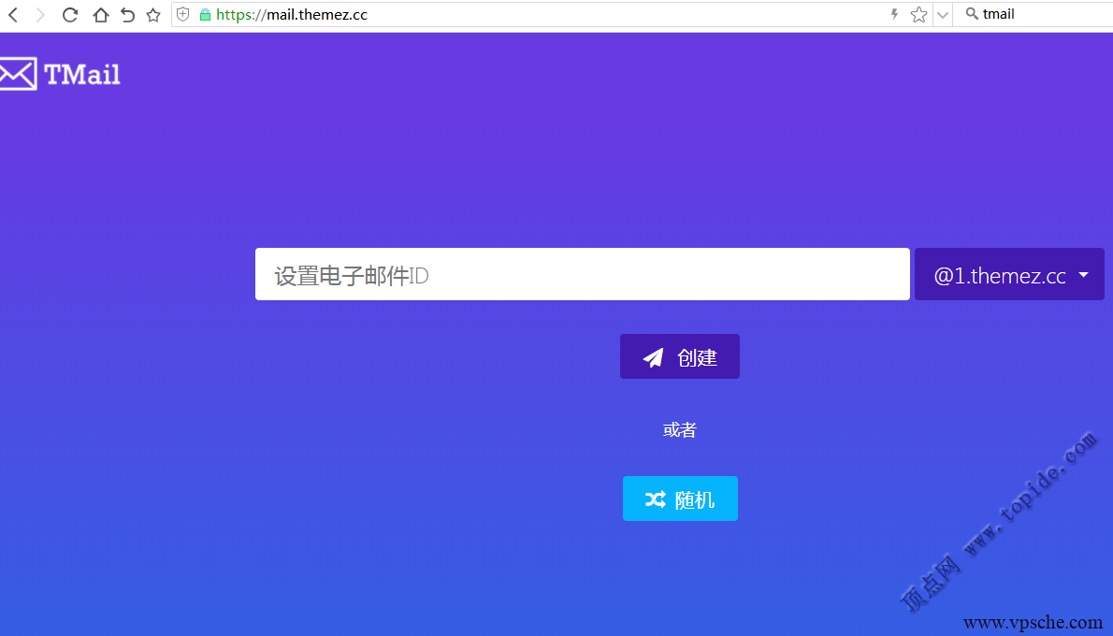
Task: Click the shield security icon in address bar
Action: pyautogui.click(x=183, y=15)
